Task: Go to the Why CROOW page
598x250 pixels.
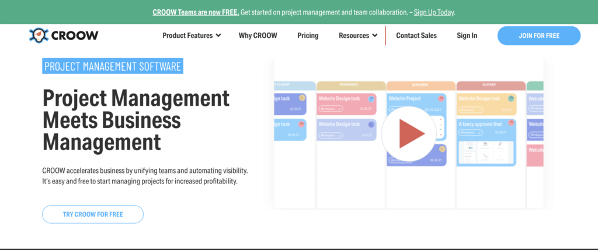Action: 258,36
